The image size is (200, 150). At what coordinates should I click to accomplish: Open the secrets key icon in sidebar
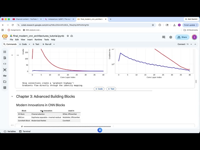(x=5, y=76)
